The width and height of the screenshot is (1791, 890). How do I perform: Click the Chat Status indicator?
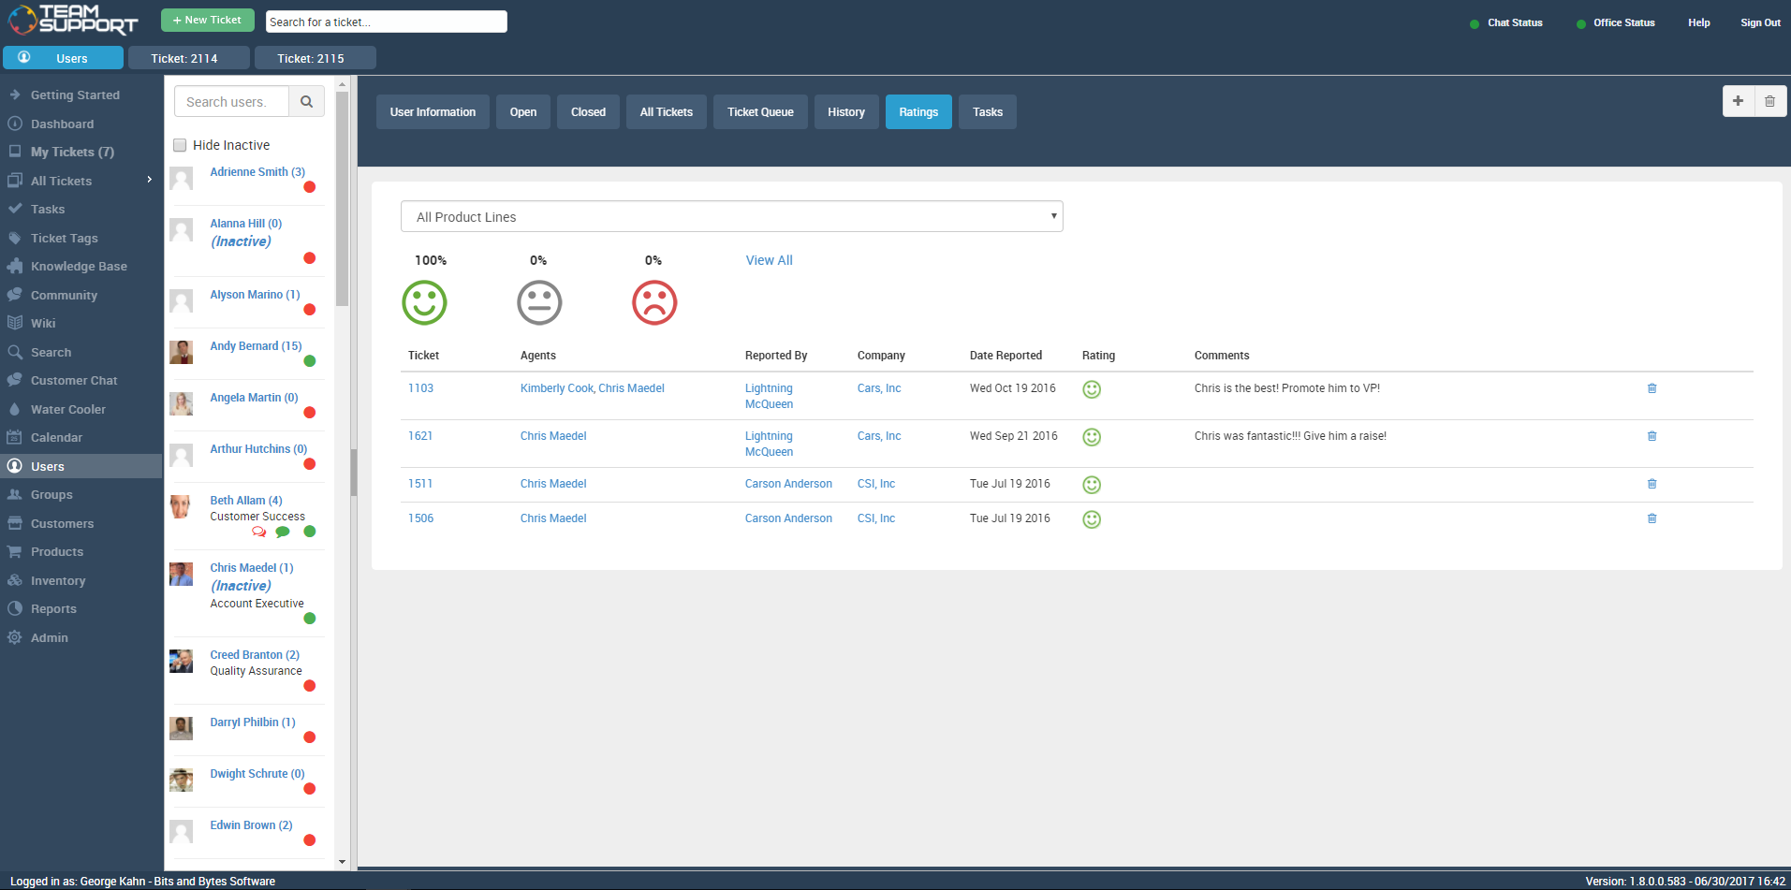[1506, 22]
